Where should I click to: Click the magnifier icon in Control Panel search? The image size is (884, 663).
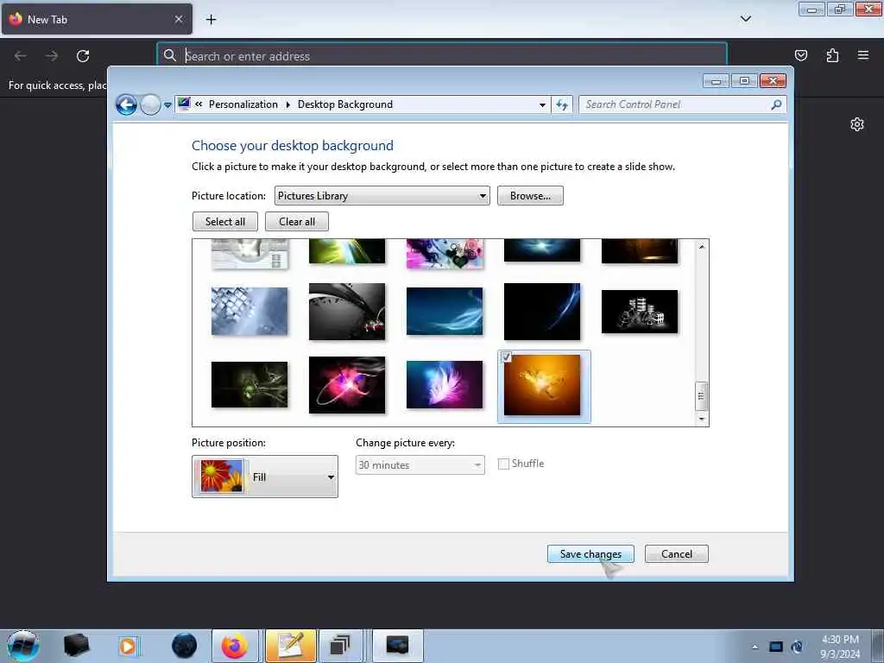(x=776, y=104)
